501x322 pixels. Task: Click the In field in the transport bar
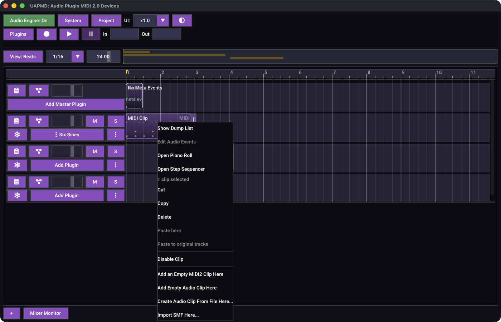click(125, 34)
